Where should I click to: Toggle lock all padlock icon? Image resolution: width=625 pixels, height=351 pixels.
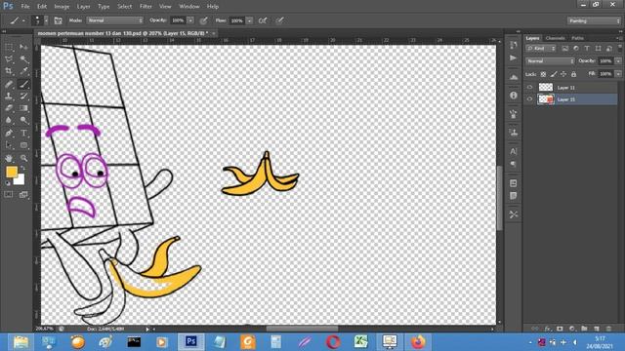coord(573,74)
